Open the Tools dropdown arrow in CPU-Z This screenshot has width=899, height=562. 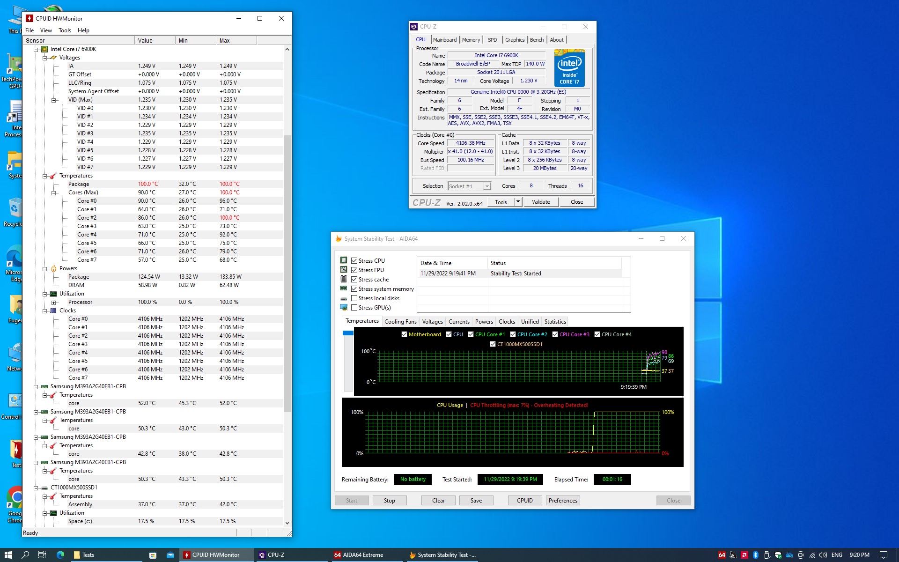tap(518, 202)
